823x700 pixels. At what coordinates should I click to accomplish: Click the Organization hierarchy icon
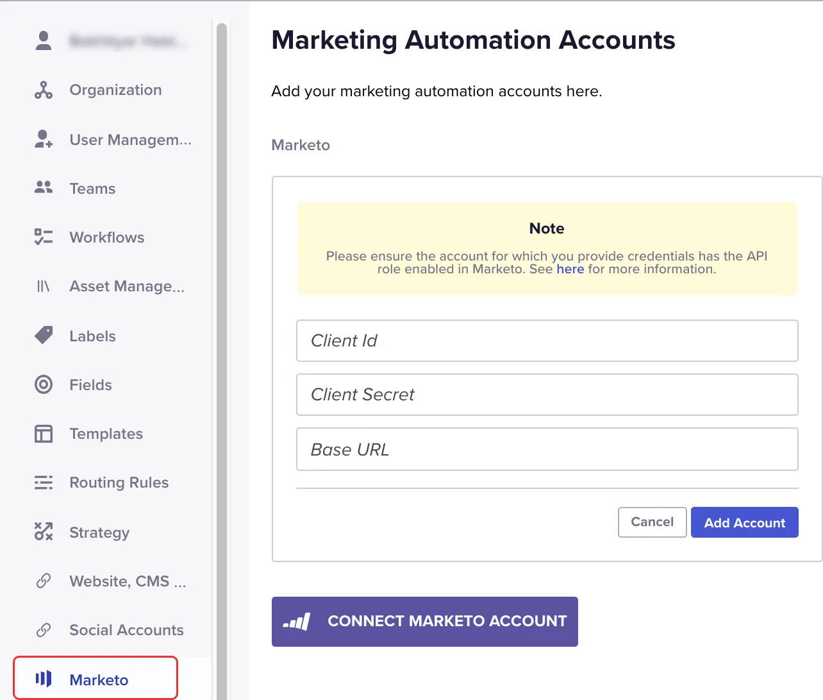click(44, 90)
